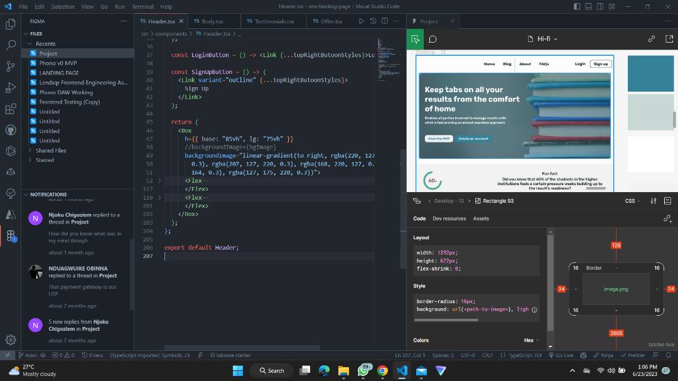
Task: Toggle the secondary side bar layout button
Action: [x=600, y=6]
